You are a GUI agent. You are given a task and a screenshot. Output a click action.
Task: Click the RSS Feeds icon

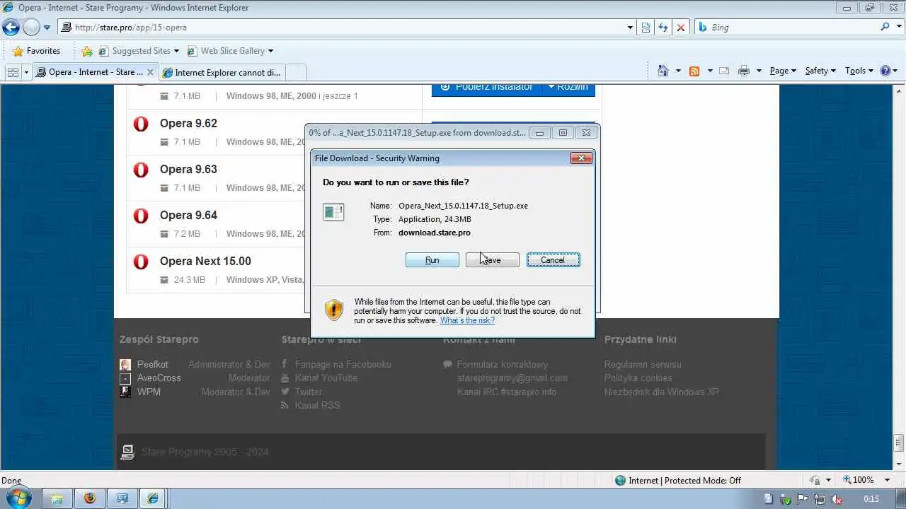(694, 71)
